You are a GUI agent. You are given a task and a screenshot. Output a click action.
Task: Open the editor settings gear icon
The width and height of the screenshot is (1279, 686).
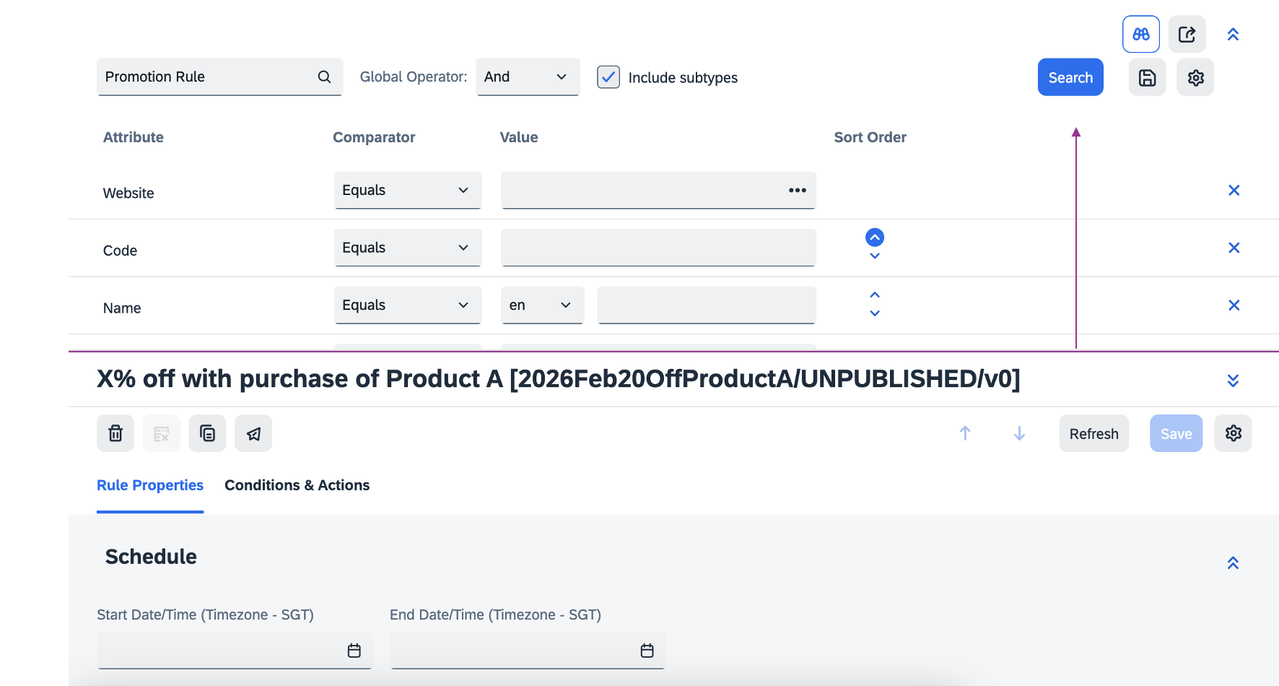tap(1233, 433)
